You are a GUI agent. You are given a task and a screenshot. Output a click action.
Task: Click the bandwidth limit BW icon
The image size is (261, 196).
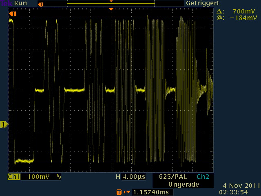click(x=59, y=178)
